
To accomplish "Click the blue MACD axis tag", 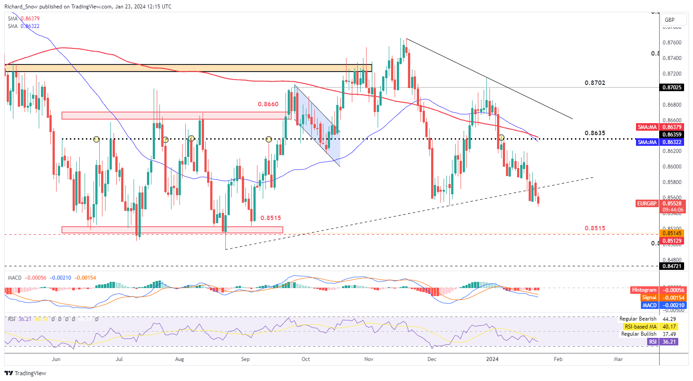I will click(x=650, y=305).
